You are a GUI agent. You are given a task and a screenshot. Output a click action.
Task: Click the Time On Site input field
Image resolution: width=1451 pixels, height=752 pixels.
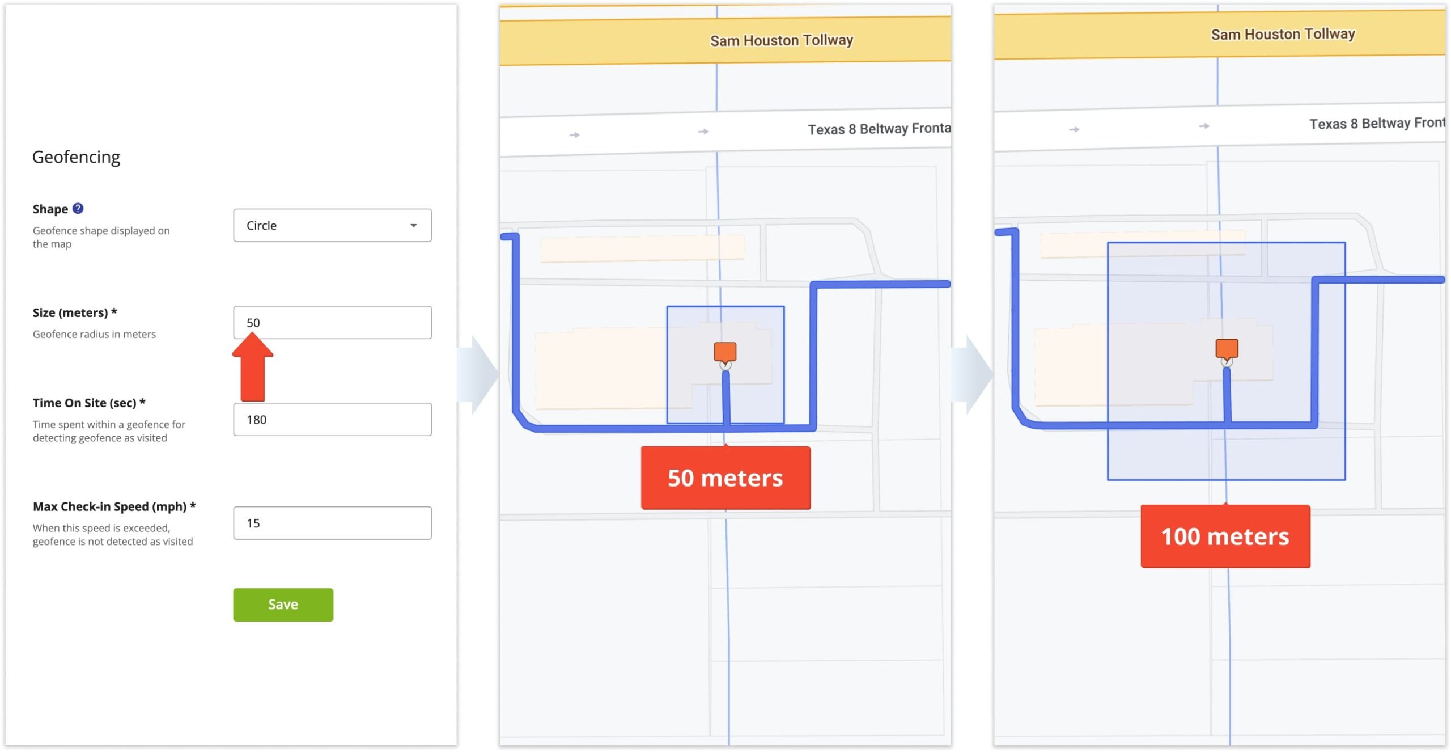[332, 419]
